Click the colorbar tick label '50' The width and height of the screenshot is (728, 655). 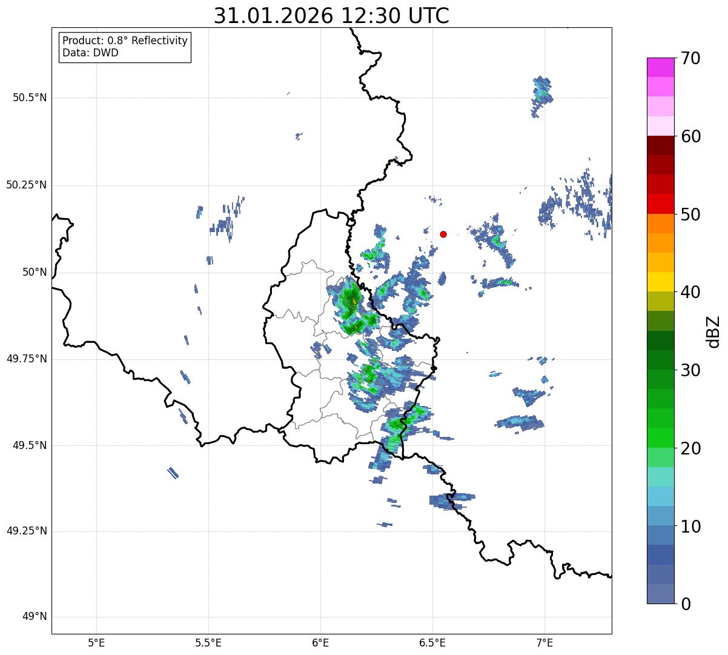point(690,214)
